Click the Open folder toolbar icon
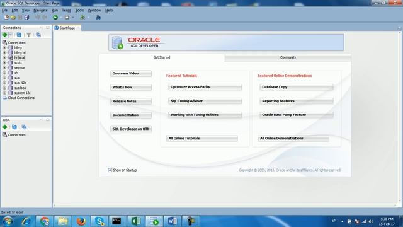This screenshot has height=227, width=403. click(13, 17)
